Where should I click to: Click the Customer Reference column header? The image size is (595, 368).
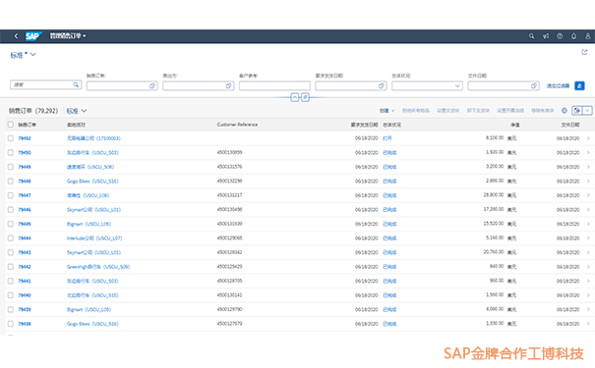237,125
